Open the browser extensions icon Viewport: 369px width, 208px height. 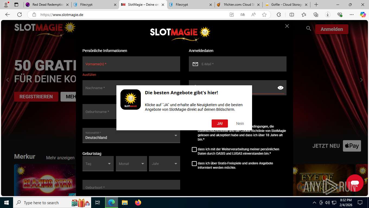pos(279,15)
